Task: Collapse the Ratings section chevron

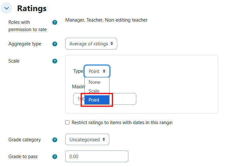Action: tap(7, 8)
